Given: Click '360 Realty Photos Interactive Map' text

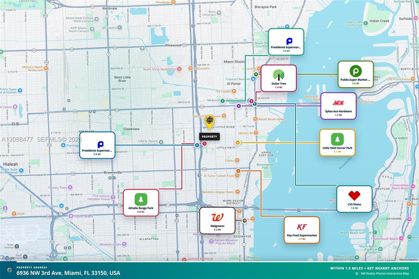Looking at the screenshot, I should point(385,274).
